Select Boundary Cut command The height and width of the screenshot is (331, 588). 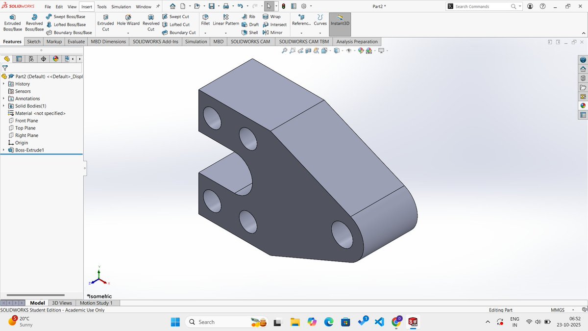click(x=179, y=32)
